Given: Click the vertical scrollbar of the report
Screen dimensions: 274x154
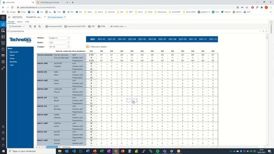Looking at the screenshot, I should pos(267,90).
